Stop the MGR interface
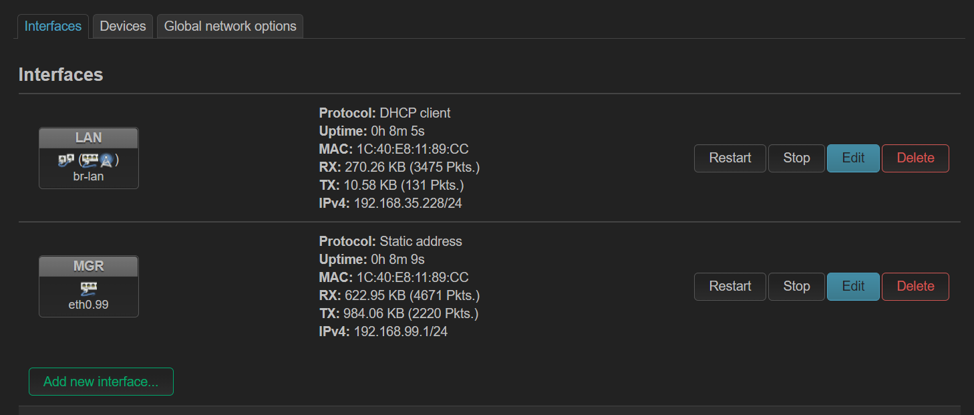 tap(796, 287)
